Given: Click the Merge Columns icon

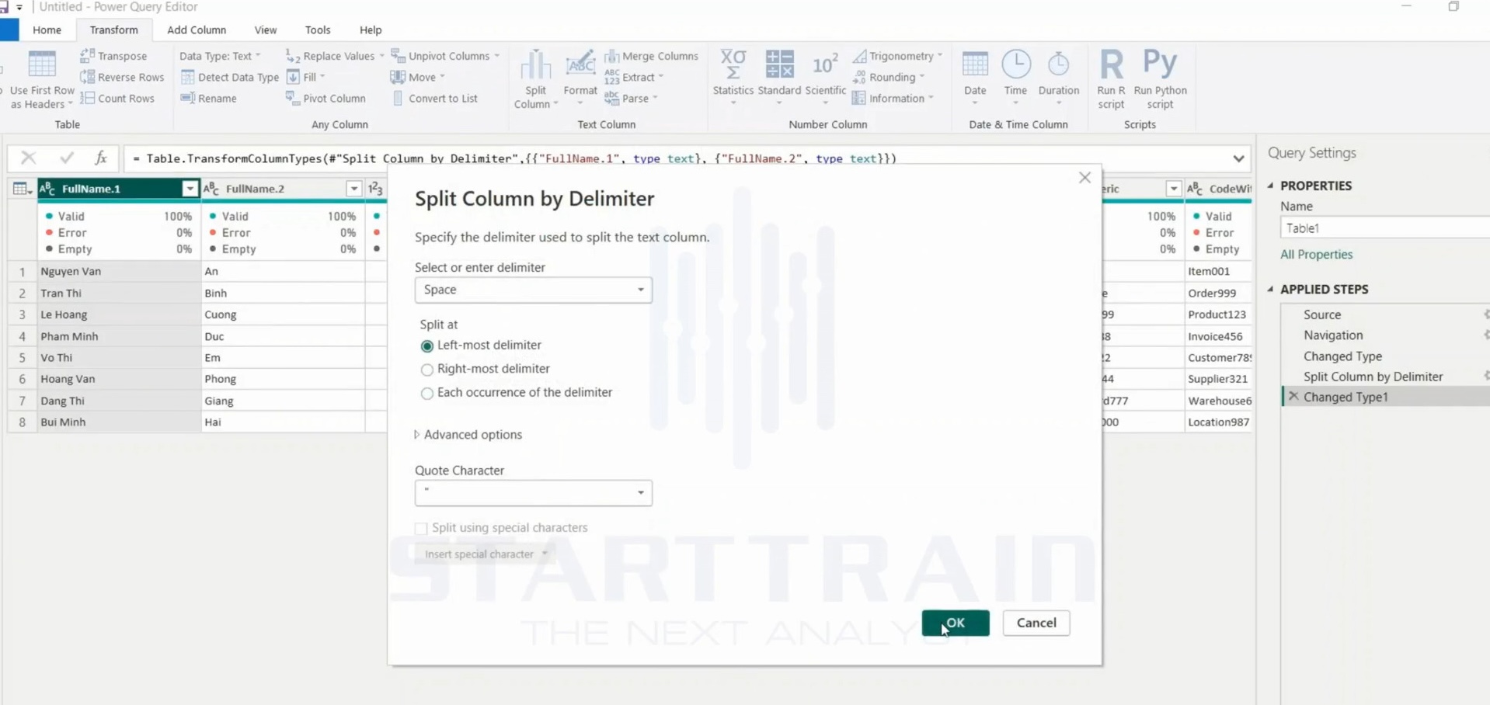Looking at the screenshot, I should (612, 56).
